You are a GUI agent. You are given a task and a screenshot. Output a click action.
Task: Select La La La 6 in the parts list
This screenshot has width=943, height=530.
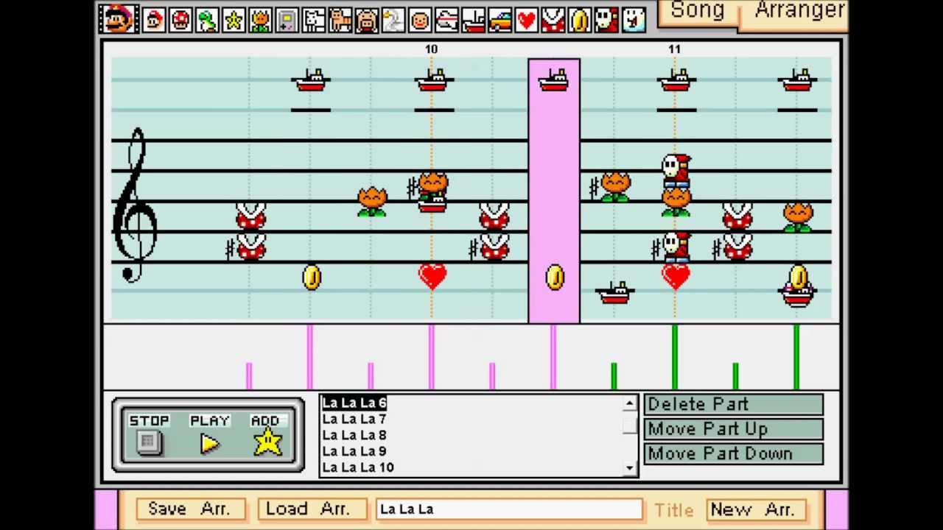click(x=354, y=403)
